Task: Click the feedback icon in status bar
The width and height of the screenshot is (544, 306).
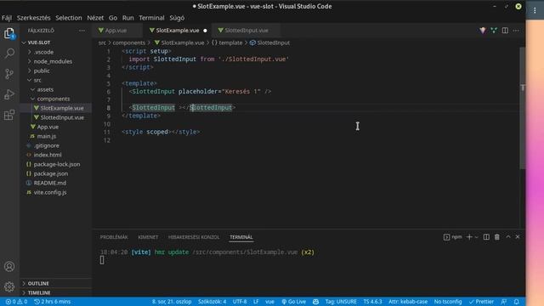Action: (x=504, y=302)
